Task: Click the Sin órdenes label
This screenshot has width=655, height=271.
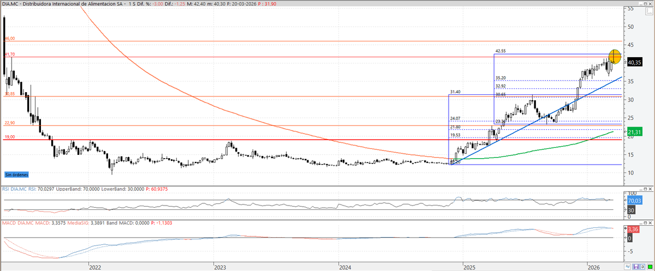Action: tap(16, 175)
